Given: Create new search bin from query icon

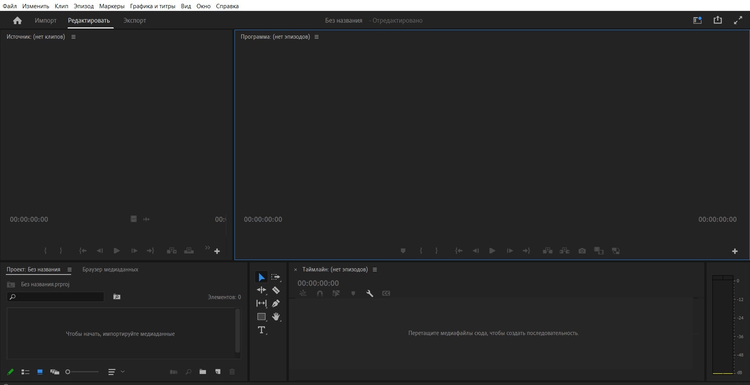Looking at the screenshot, I should tap(117, 297).
